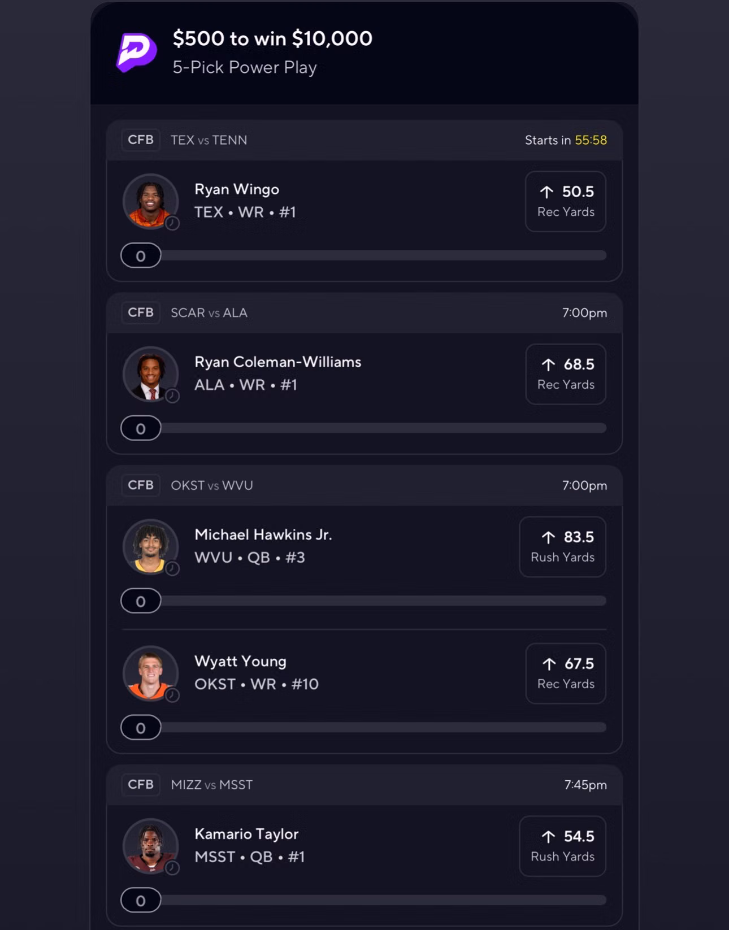This screenshot has height=930, width=729.
Task: Click the up arrow beside 50.5 Rec Yards
Action: point(546,192)
